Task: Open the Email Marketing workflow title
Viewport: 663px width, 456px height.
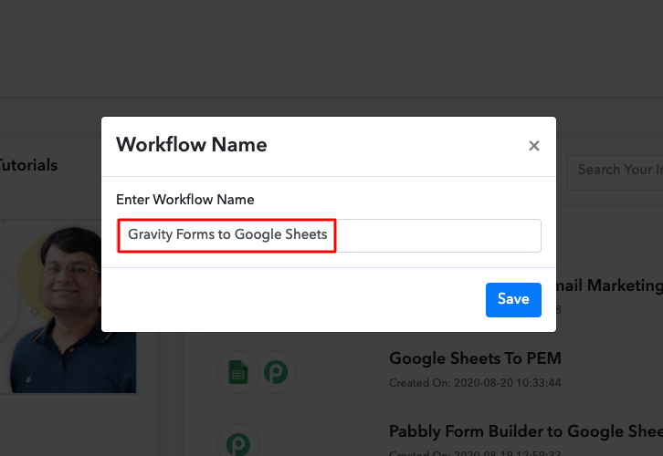Action: pos(612,285)
